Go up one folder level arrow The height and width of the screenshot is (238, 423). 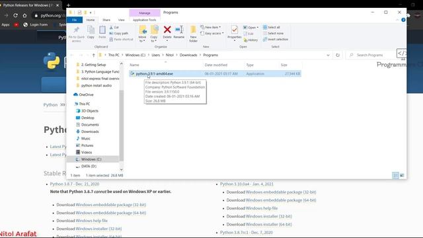94,55
